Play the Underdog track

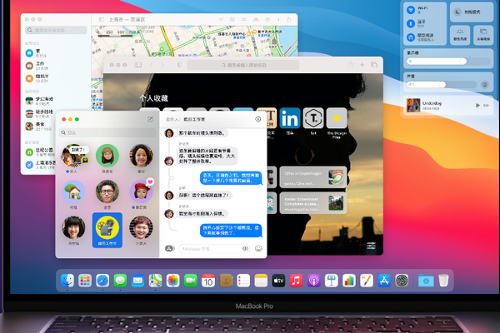pyautogui.click(x=477, y=105)
